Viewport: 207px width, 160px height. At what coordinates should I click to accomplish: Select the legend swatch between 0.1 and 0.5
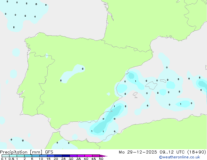(6, 156)
